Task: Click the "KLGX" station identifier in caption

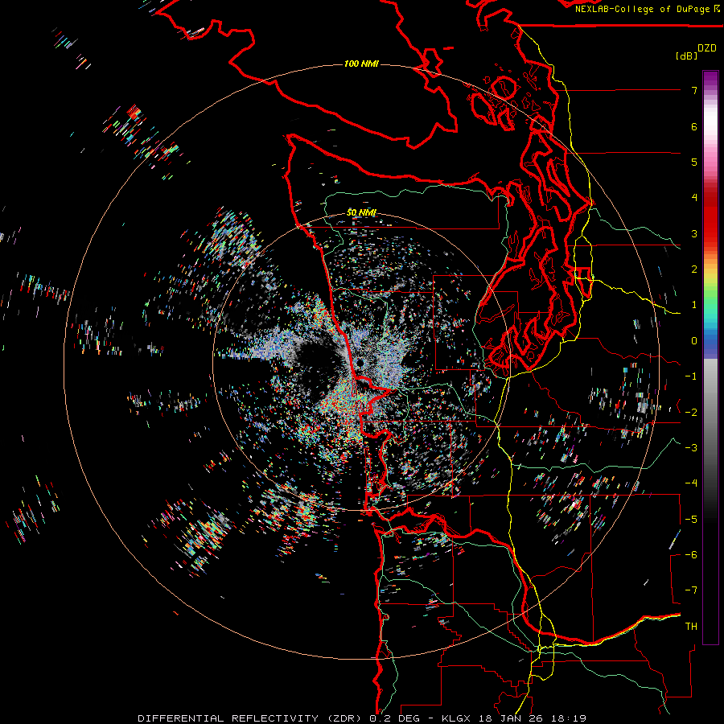Action: tap(456, 718)
